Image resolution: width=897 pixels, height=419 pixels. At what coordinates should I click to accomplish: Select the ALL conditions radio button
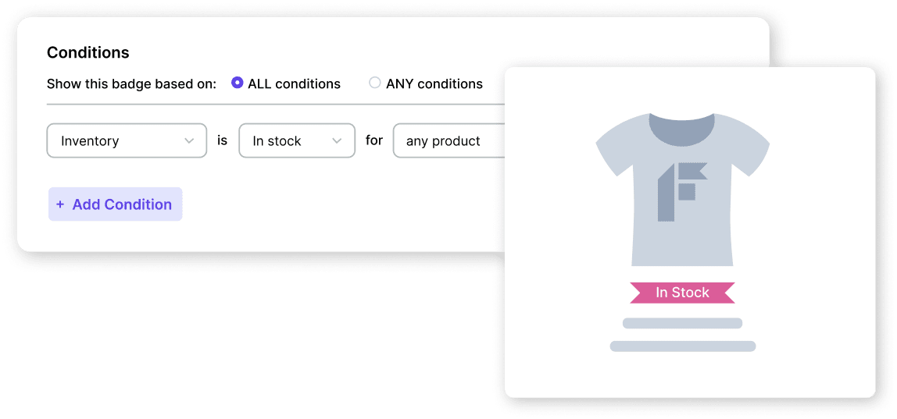click(238, 83)
